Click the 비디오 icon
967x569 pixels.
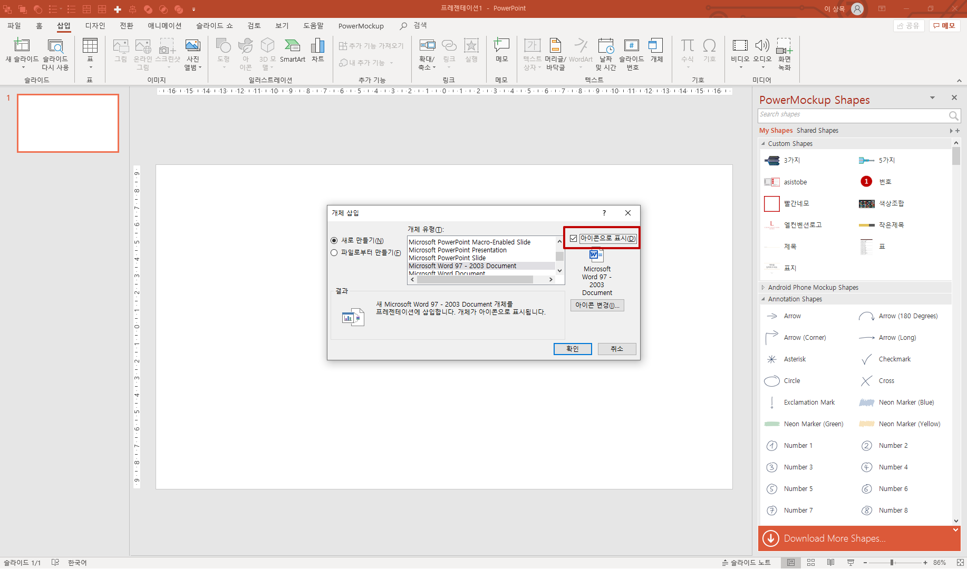(740, 46)
